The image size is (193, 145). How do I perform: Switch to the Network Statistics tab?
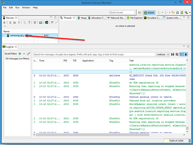[x=116, y=18]
